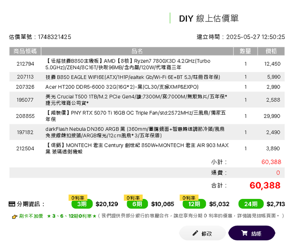Viewport: 294px width, 249px height.
Task: Click price 2,588
Action: (273, 100)
